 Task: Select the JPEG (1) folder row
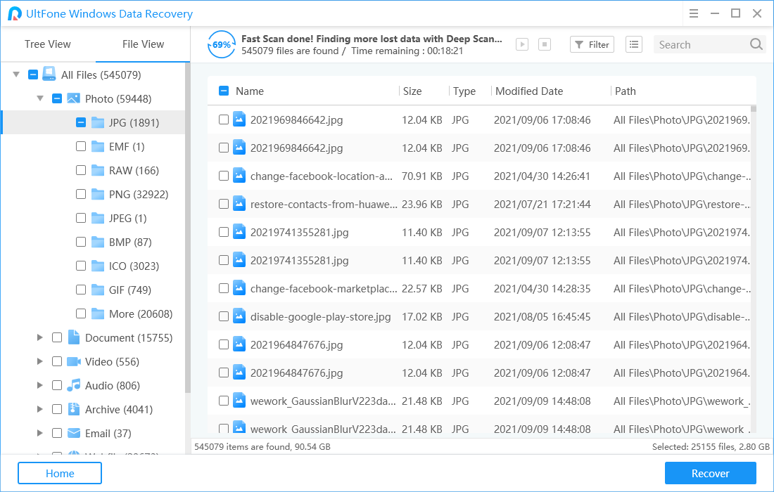(94, 218)
